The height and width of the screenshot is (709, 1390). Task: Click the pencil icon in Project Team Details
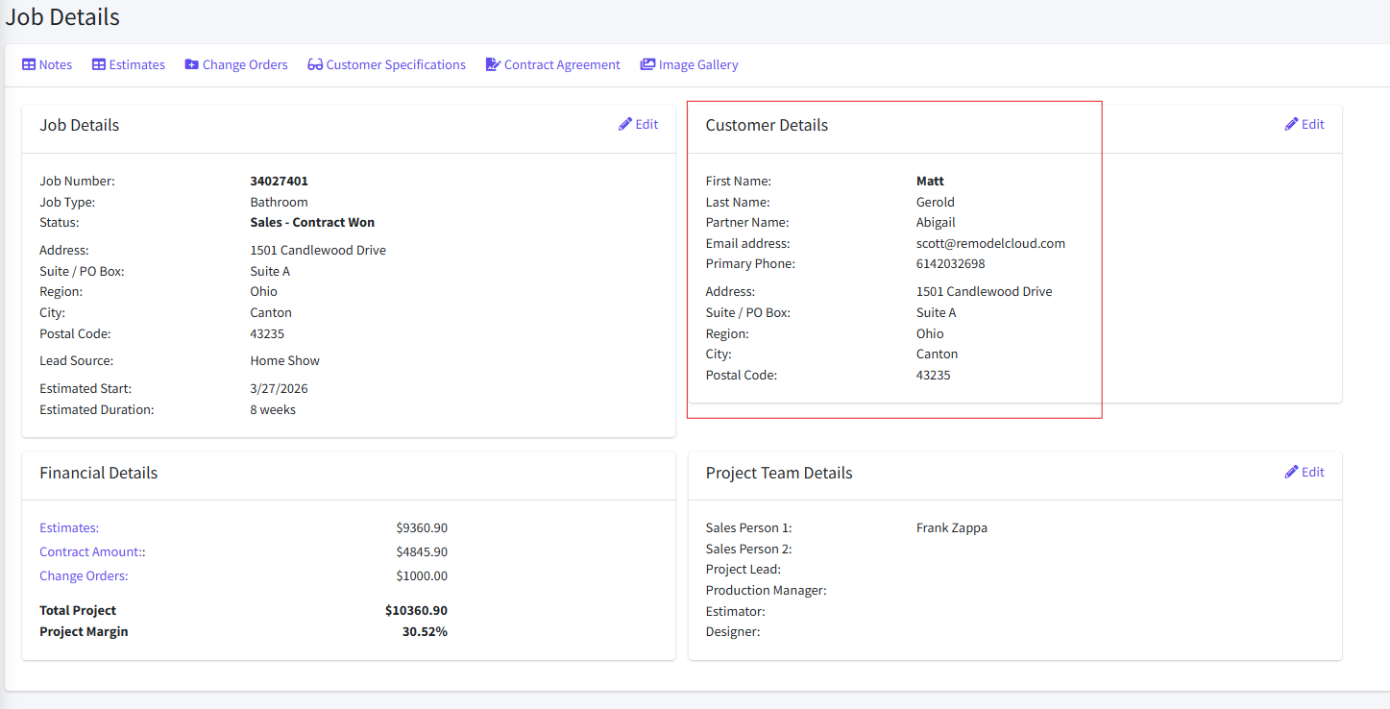[x=1291, y=472]
